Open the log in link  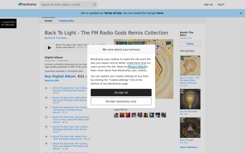(x=221, y=4)
